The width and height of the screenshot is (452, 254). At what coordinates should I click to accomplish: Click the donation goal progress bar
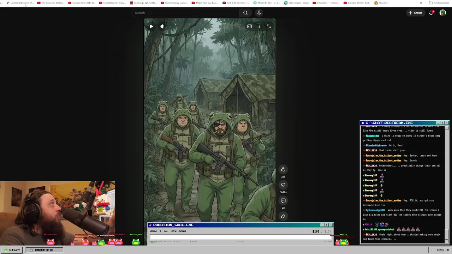240,237
